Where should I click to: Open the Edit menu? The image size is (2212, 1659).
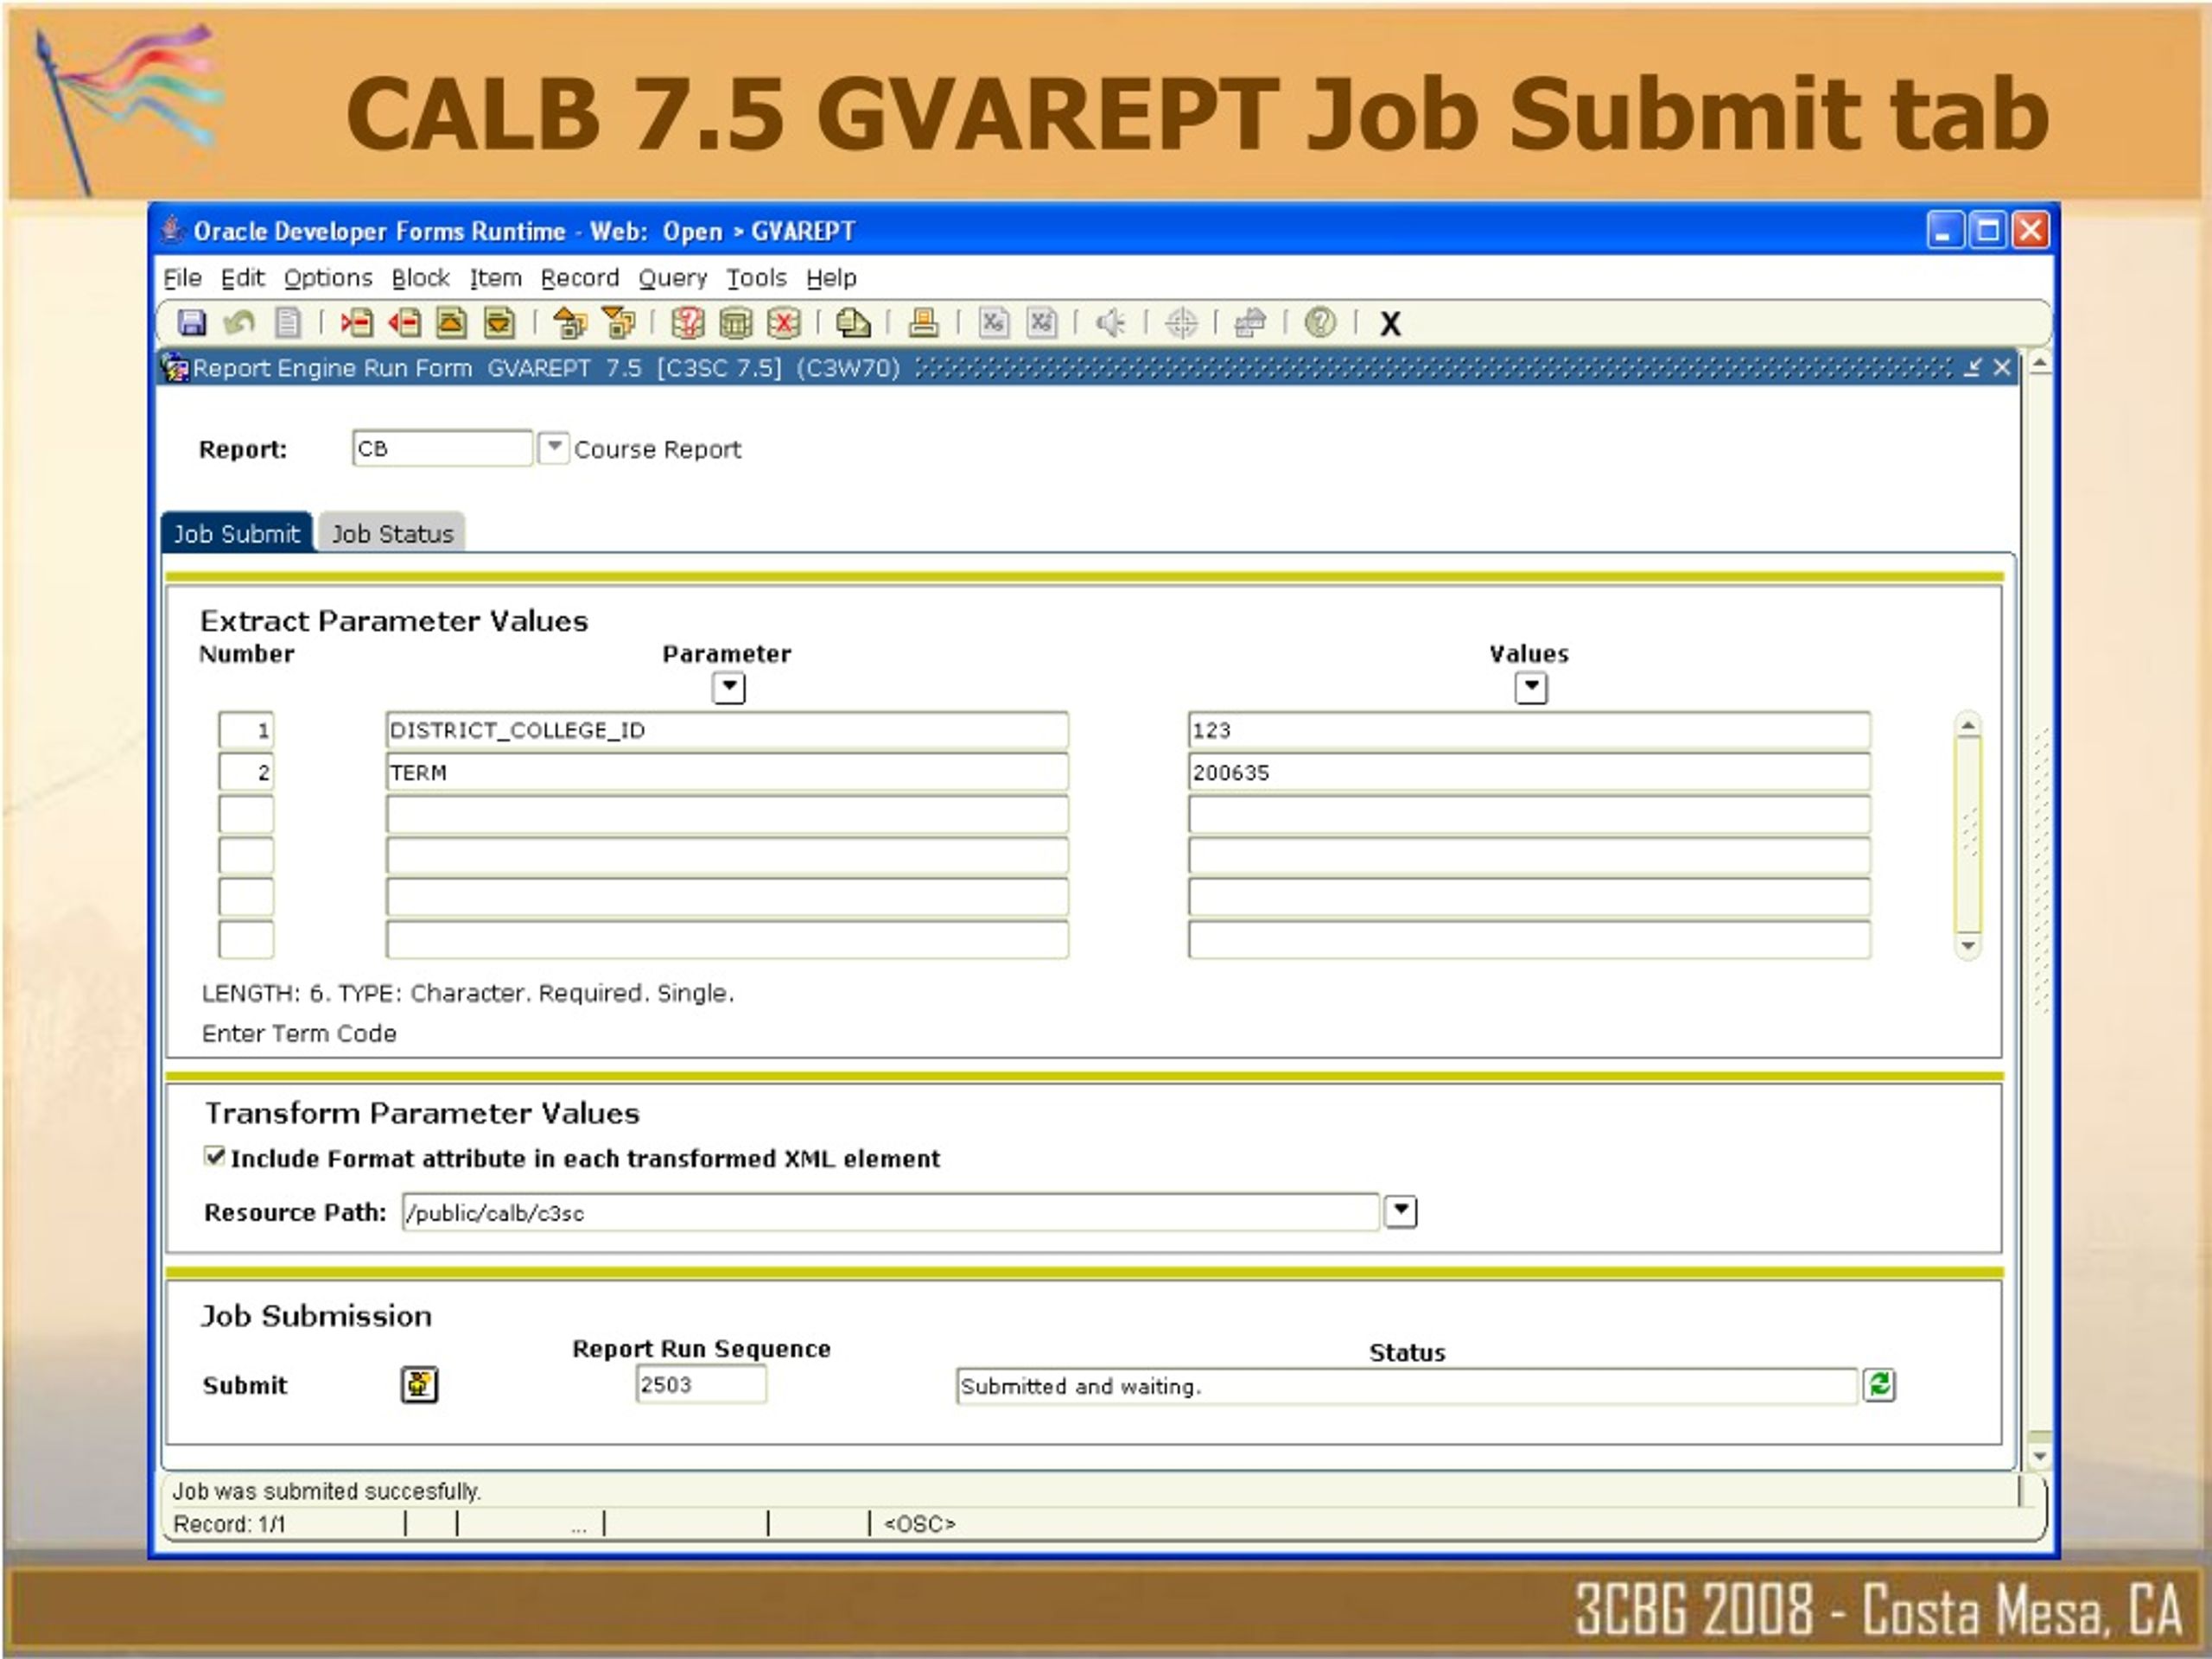243,278
